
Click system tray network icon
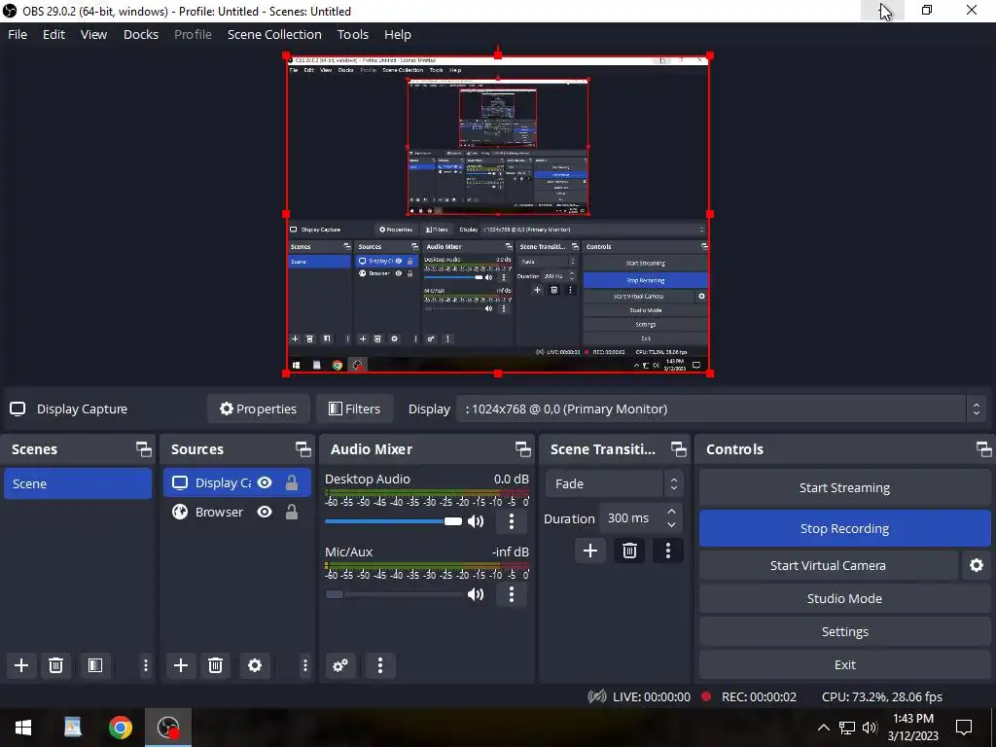(x=847, y=728)
